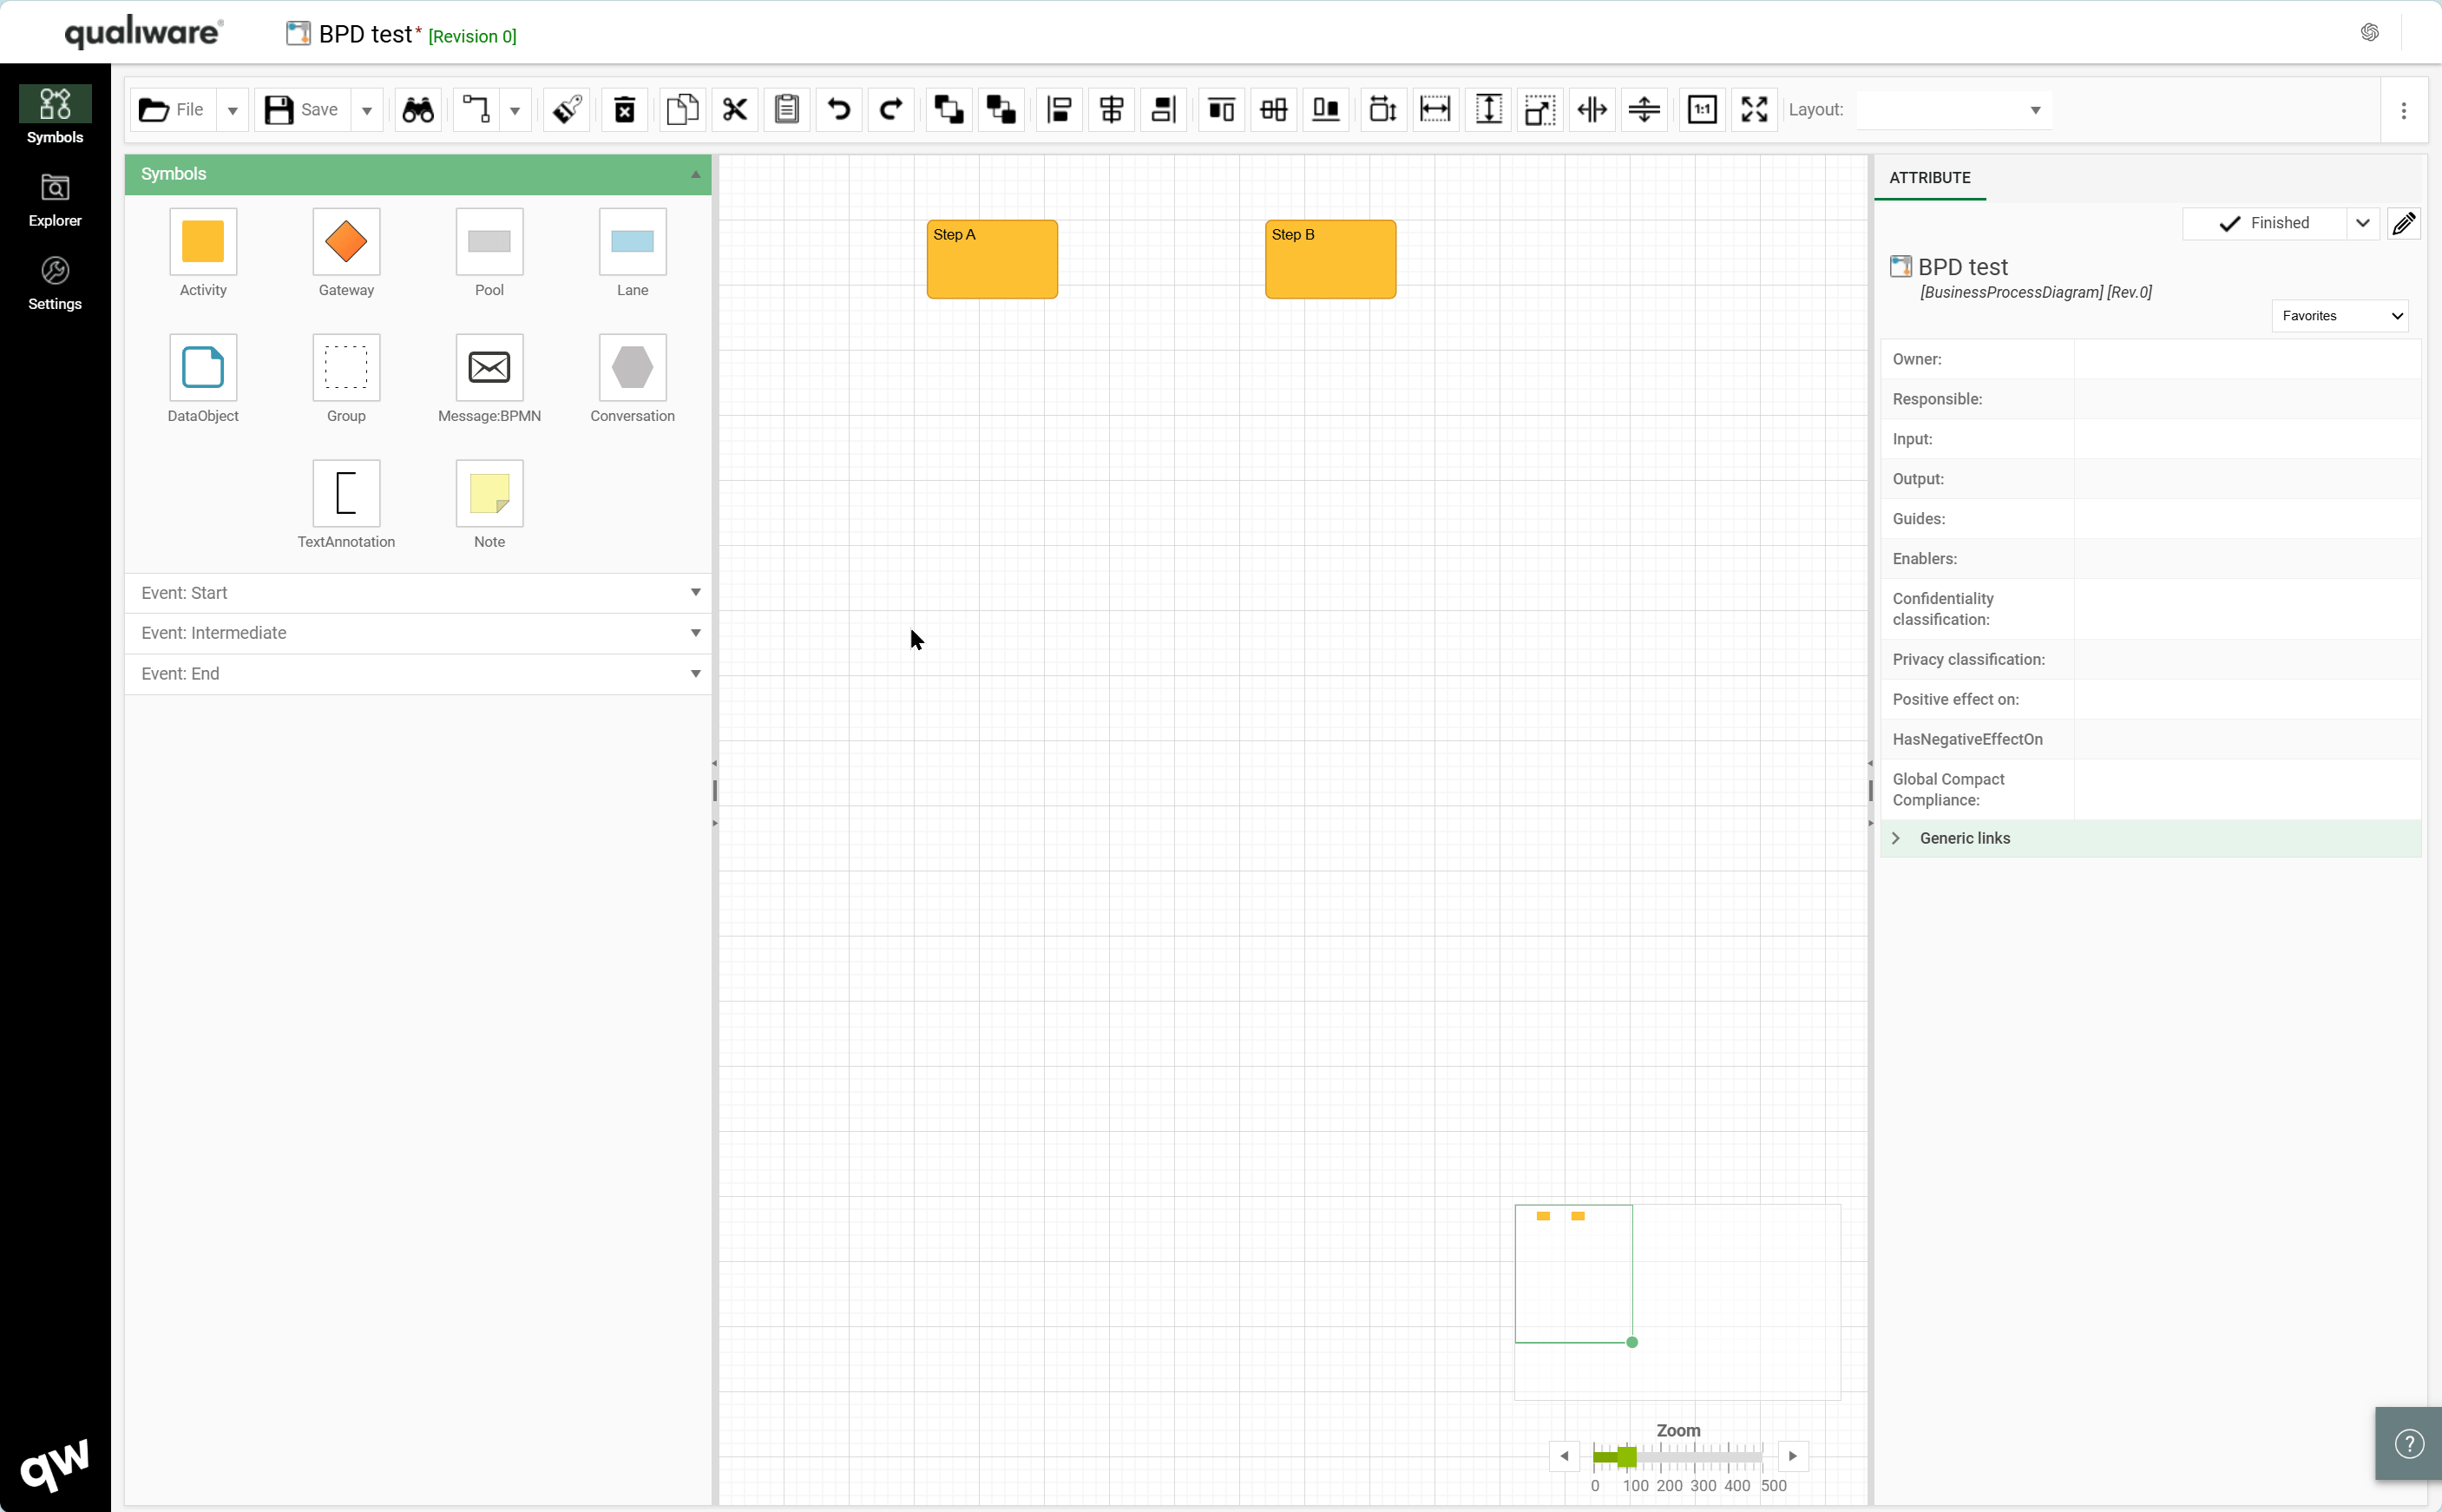Select the connection line tool
The height and width of the screenshot is (1512, 2442).
tap(476, 110)
